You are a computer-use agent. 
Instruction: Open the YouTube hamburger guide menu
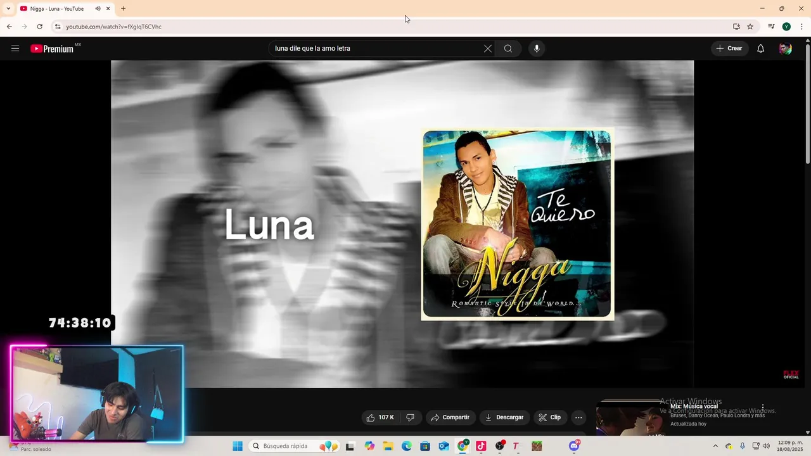pos(15,48)
